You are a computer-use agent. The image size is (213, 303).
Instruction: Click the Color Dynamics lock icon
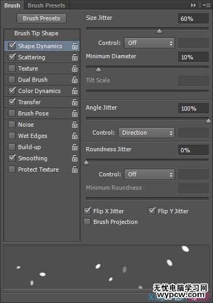75,91
